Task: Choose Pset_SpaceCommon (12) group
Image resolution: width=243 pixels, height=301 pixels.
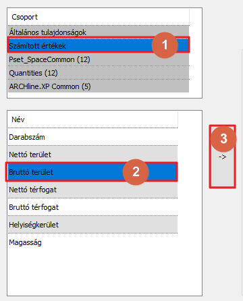Action: (x=99, y=59)
